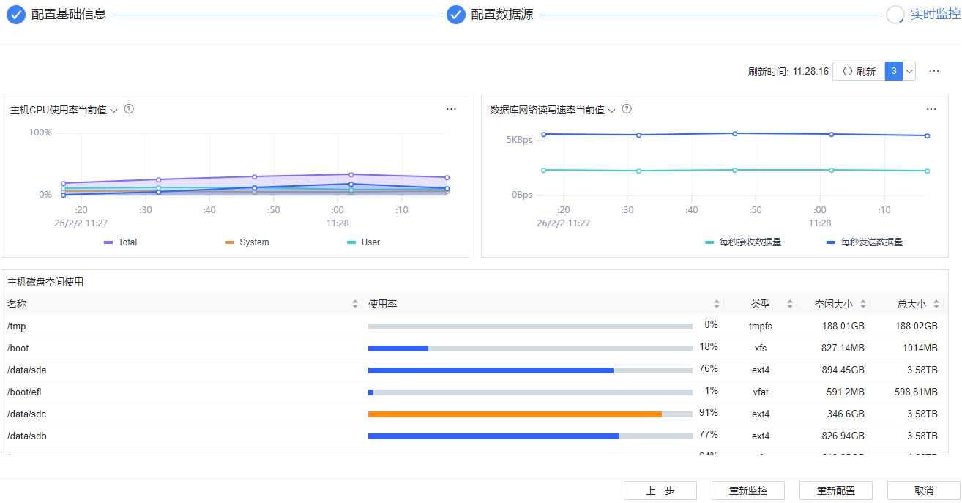This screenshot has height=503, width=962.
Task: Click the help icon beside 主机CPU使用率当前值
Action: pos(129,109)
